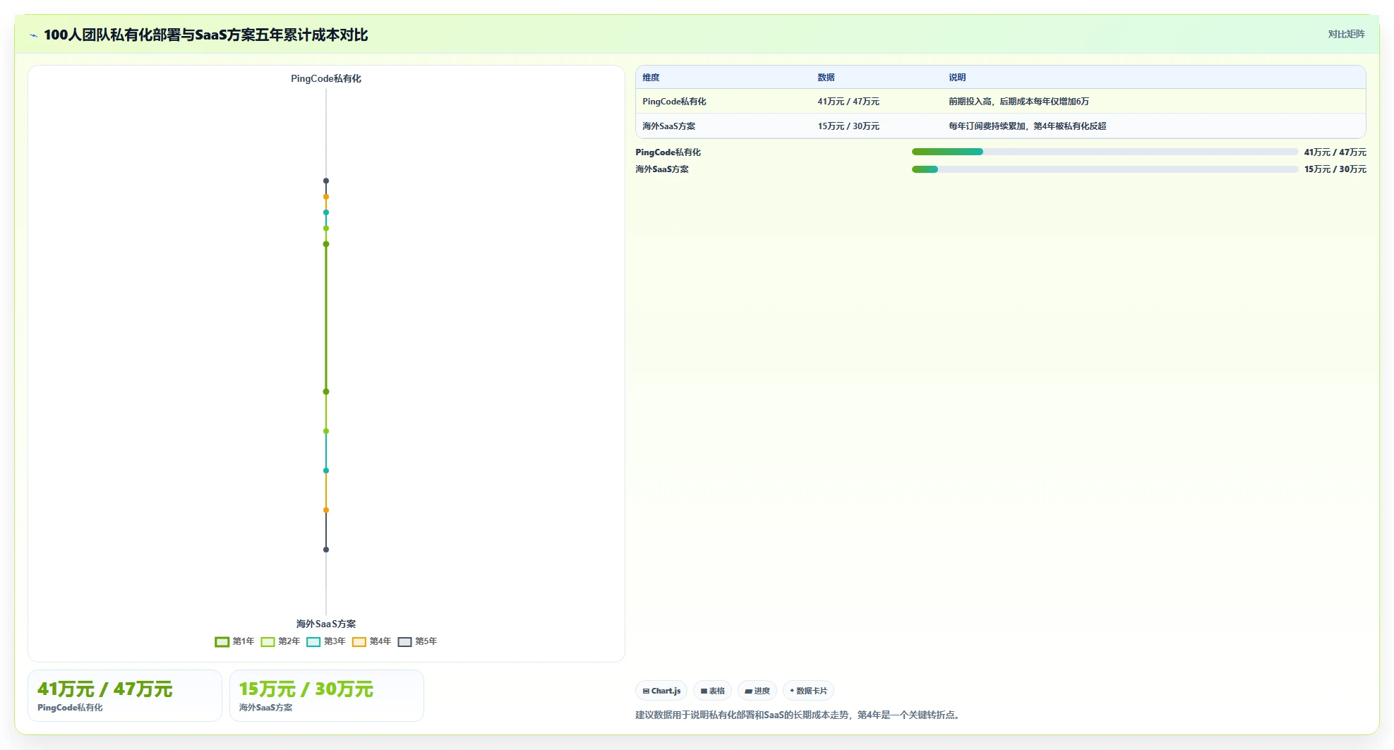
Task: Click the 海外SaaS方案 label beside its progress bar
Action: [x=661, y=169]
